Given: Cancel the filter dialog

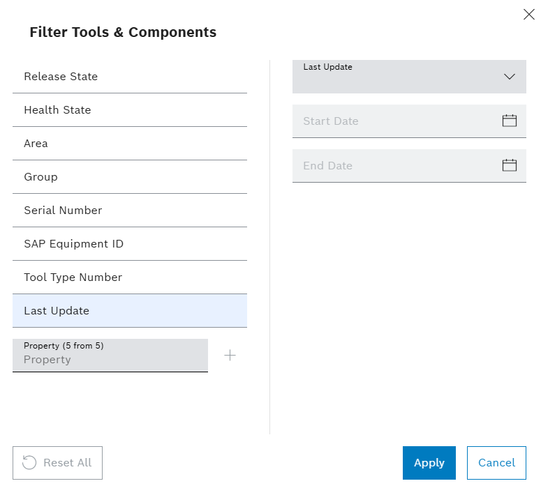Looking at the screenshot, I should pyautogui.click(x=496, y=463).
